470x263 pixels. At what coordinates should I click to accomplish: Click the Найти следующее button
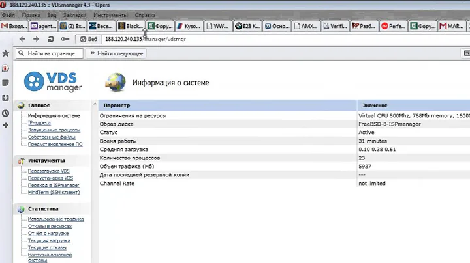point(117,53)
